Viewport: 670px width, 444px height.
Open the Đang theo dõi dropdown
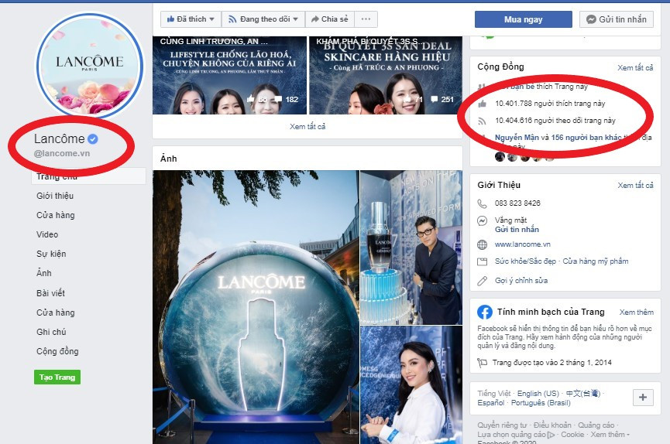click(x=263, y=19)
